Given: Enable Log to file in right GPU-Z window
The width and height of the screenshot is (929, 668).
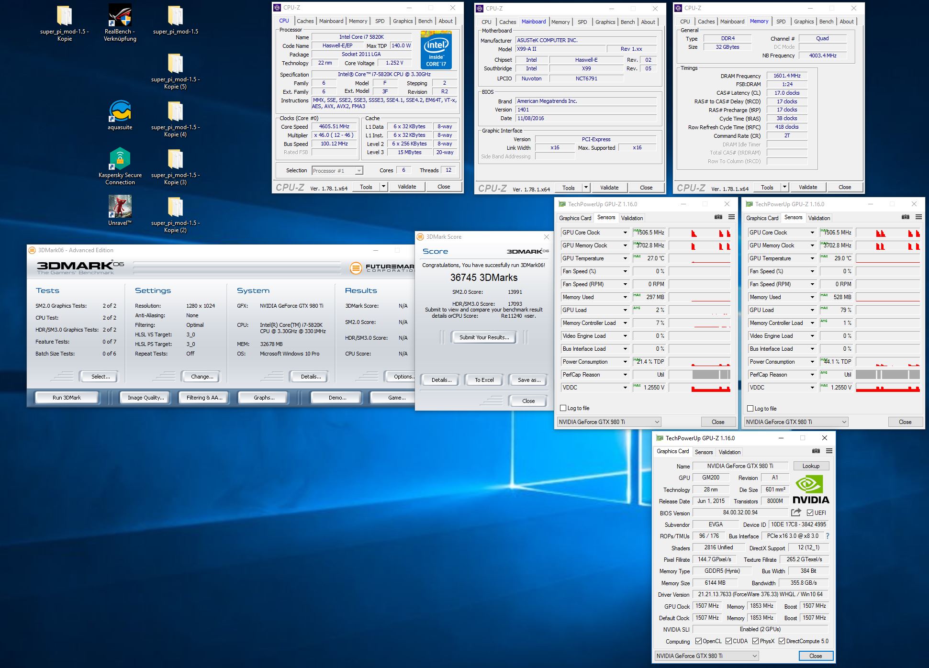Looking at the screenshot, I should point(750,408).
